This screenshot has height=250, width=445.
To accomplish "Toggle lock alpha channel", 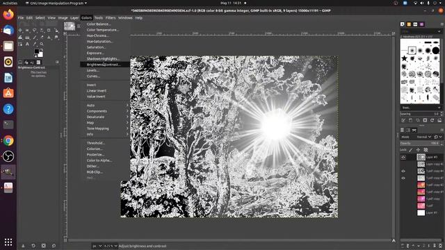I will click(x=426, y=150).
